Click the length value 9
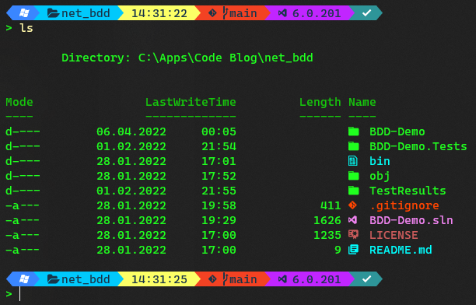The image size is (476, 305). coord(338,250)
